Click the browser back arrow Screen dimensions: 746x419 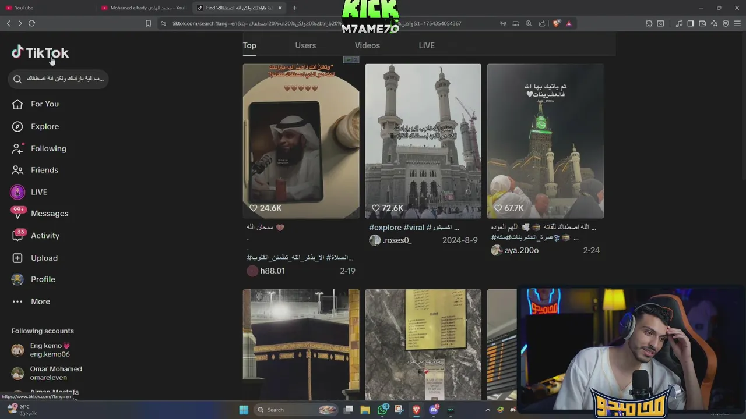(x=8, y=23)
